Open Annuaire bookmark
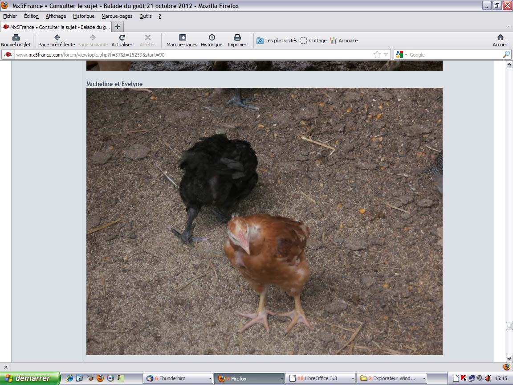 point(344,41)
